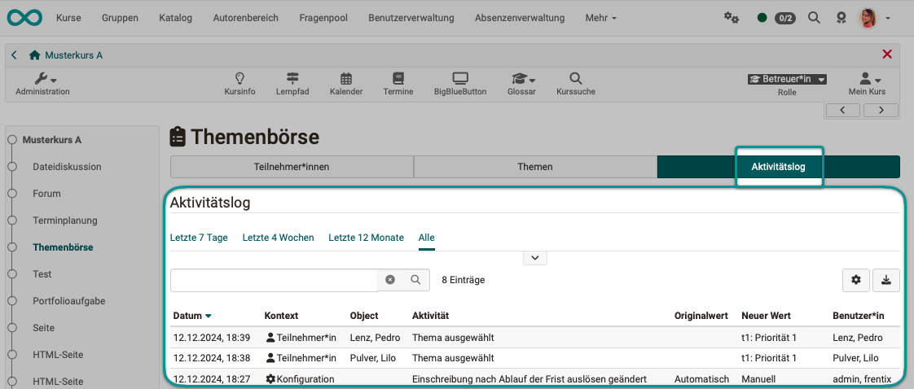Close the course with the red X

(887, 55)
